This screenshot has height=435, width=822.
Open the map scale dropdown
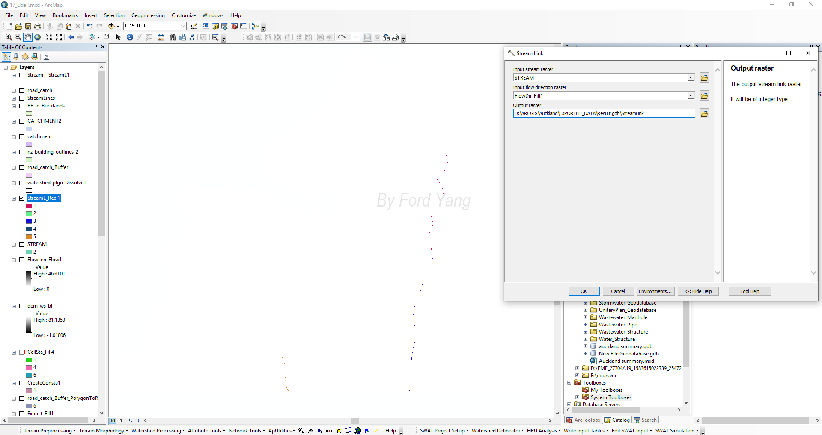tap(182, 26)
